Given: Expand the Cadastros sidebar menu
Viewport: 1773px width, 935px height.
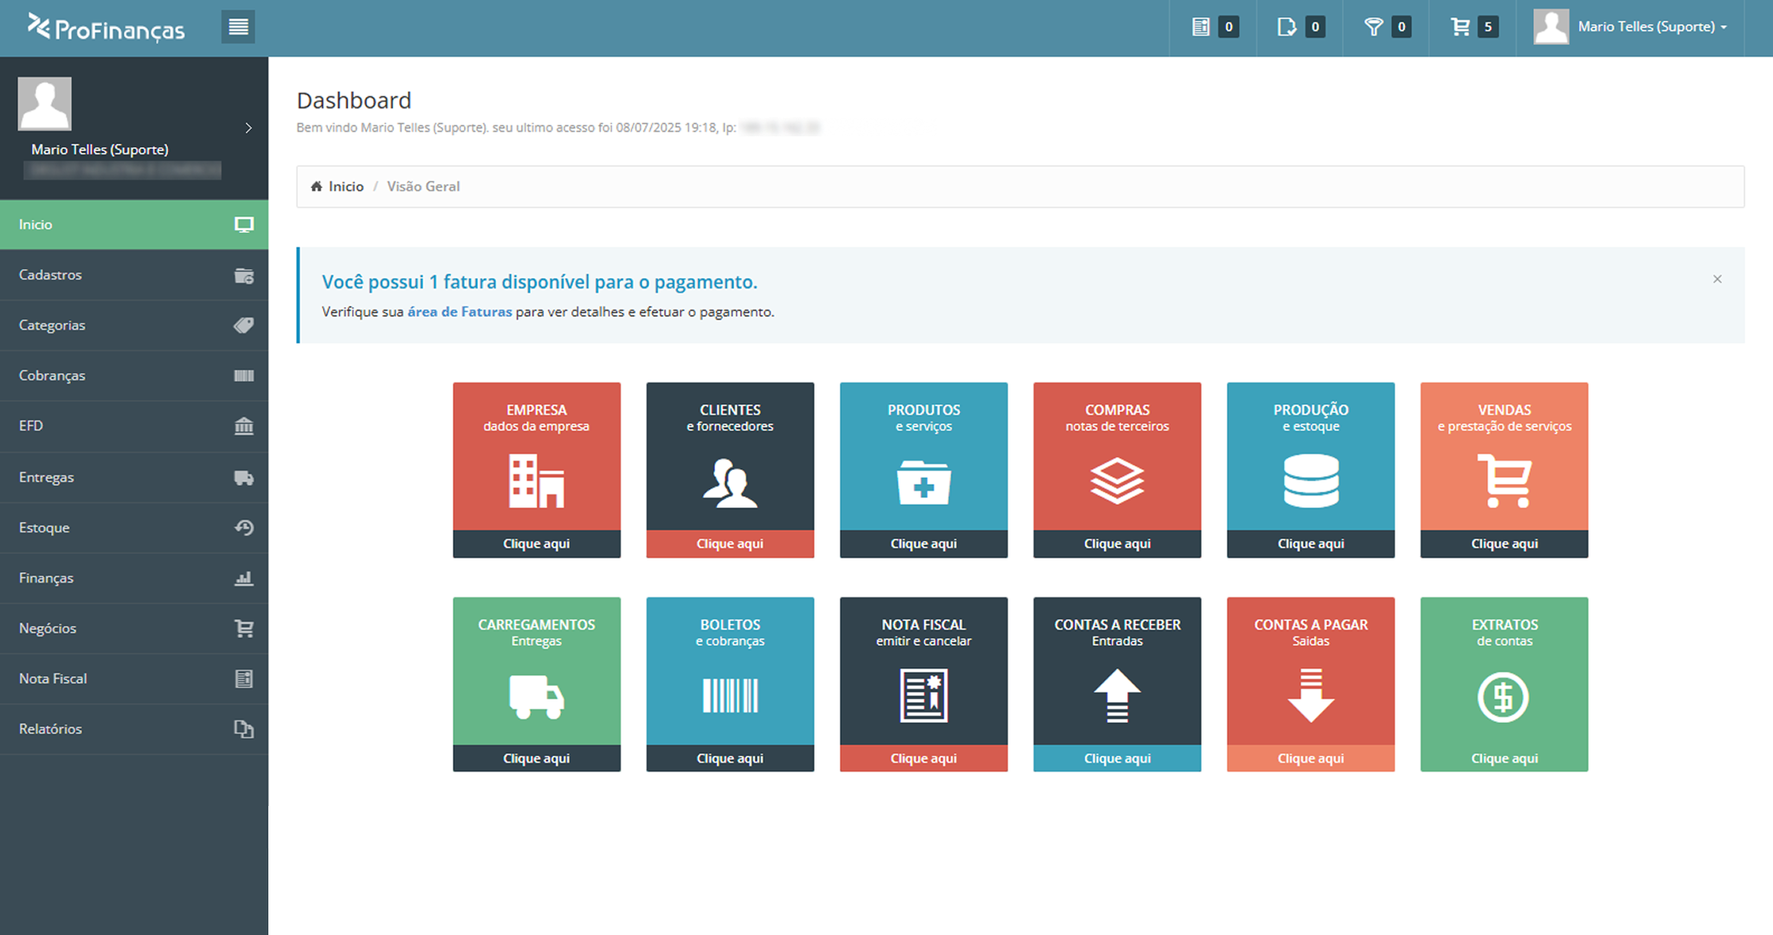Looking at the screenshot, I should click(134, 275).
